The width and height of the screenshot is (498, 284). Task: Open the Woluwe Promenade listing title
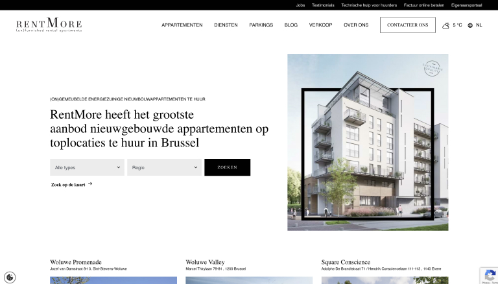tap(76, 262)
